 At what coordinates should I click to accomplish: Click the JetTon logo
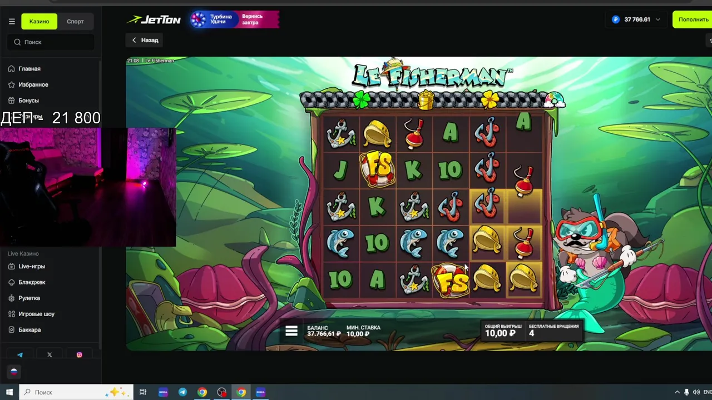click(x=154, y=19)
